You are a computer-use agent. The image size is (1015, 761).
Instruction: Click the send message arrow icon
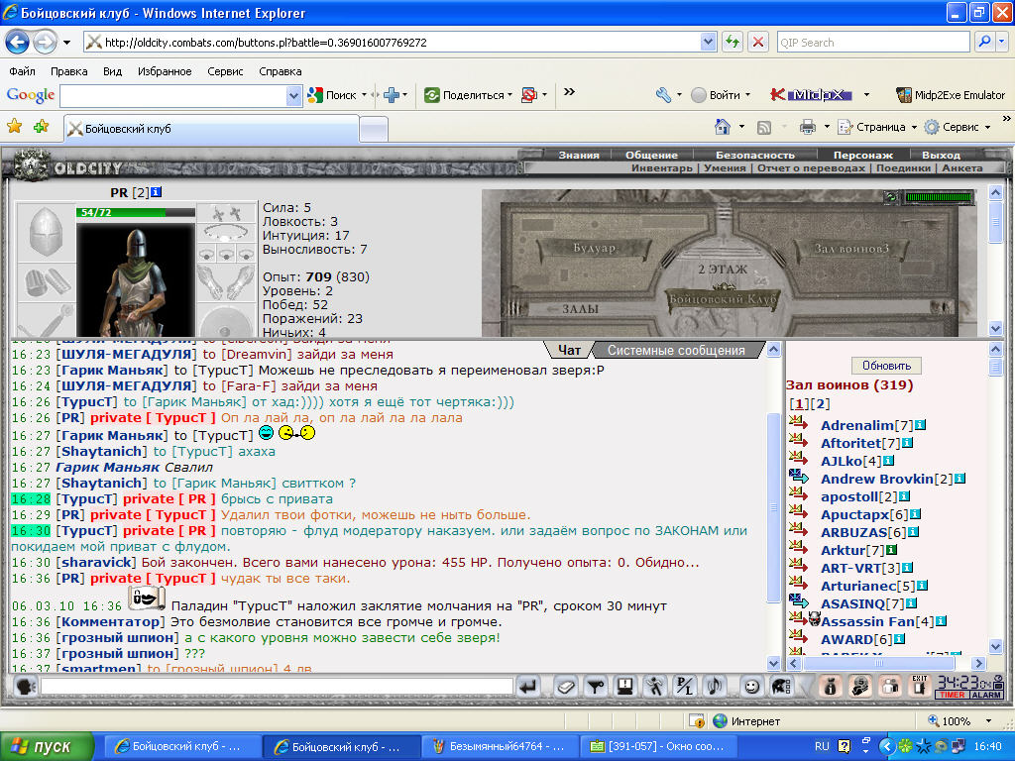click(x=528, y=686)
